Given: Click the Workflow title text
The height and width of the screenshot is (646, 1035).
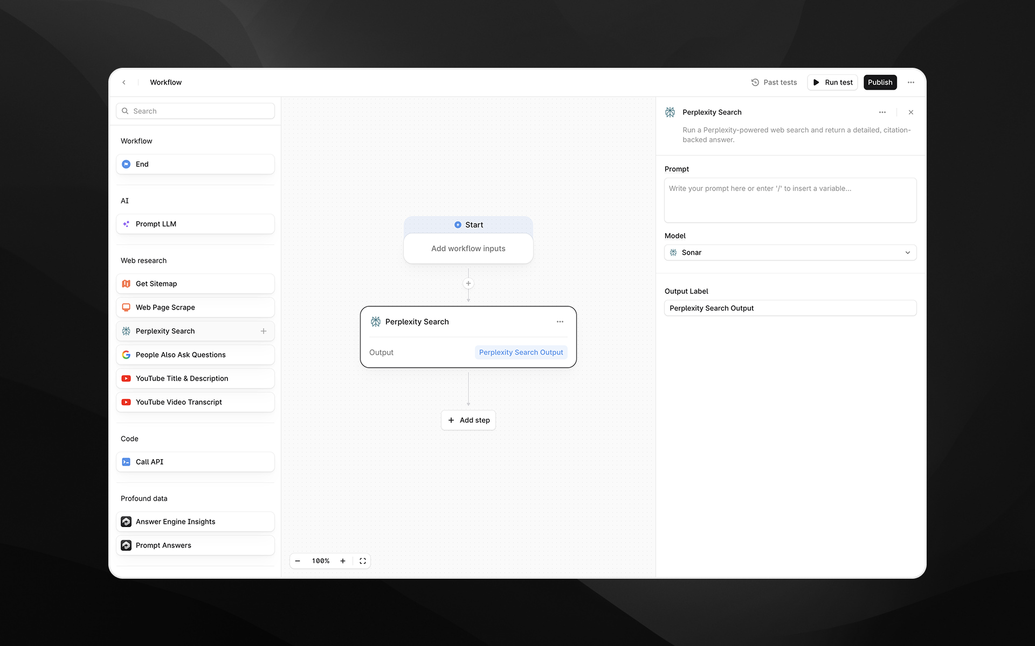Looking at the screenshot, I should [x=165, y=82].
